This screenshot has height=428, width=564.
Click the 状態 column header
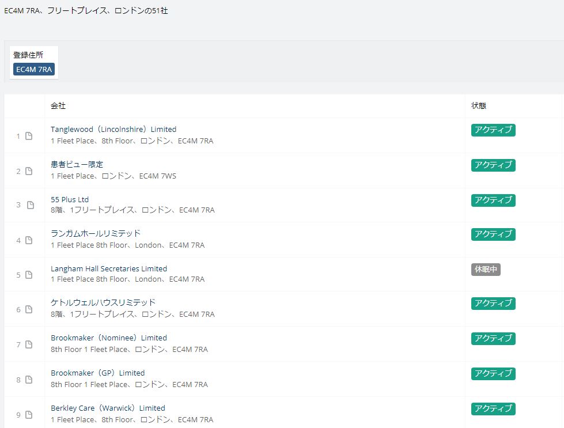[479, 106]
